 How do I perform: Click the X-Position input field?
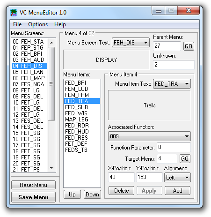121,177
